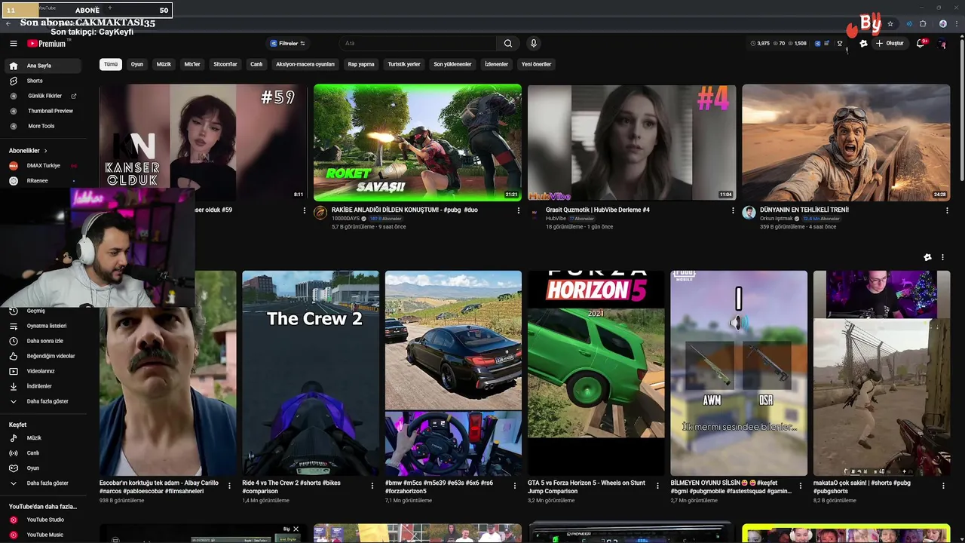Open the YouTube hamburger guide menu

[13, 44]
